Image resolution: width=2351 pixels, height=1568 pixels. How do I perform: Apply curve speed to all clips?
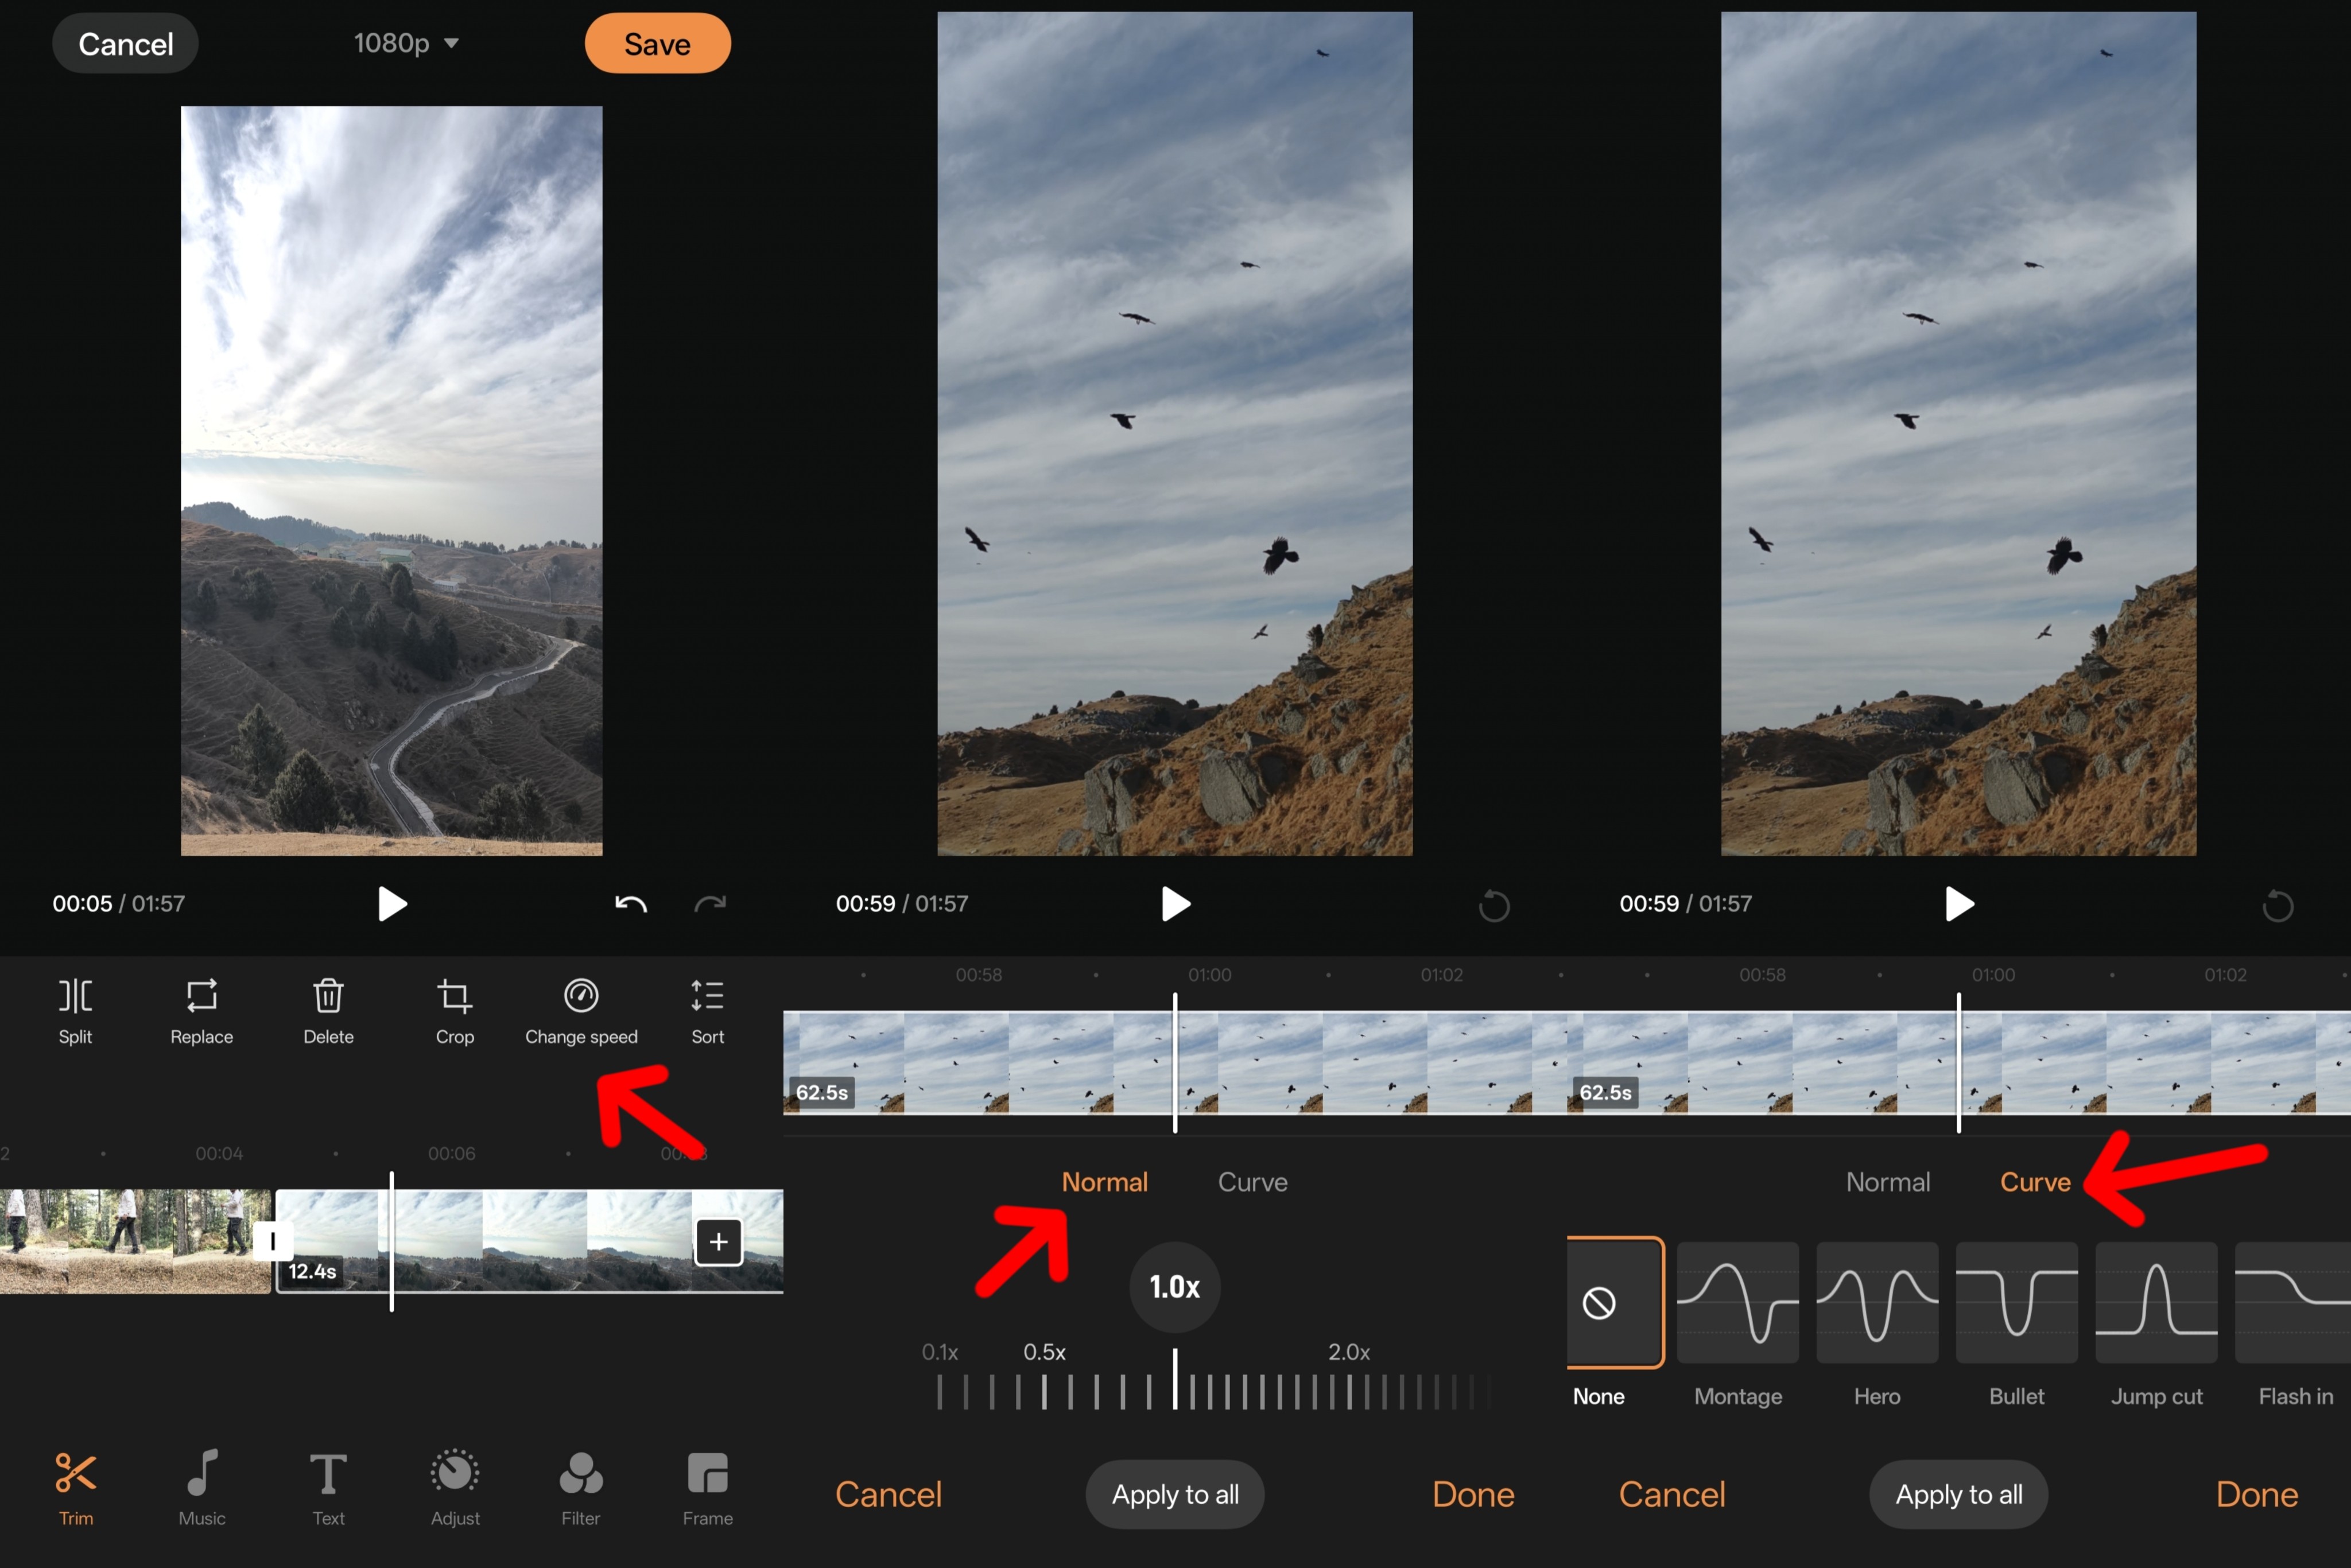[1959, 1494]
